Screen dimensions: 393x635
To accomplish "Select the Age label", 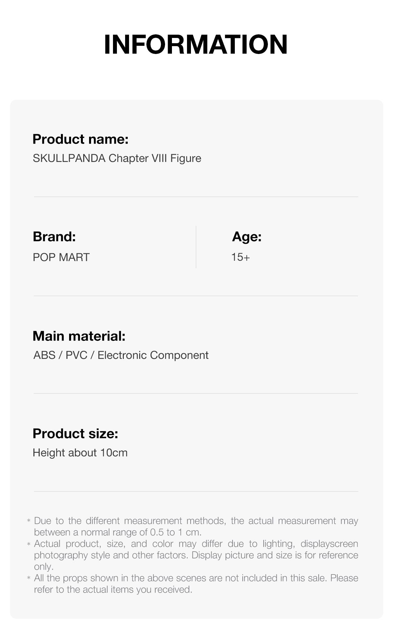I will click(247, 237).
